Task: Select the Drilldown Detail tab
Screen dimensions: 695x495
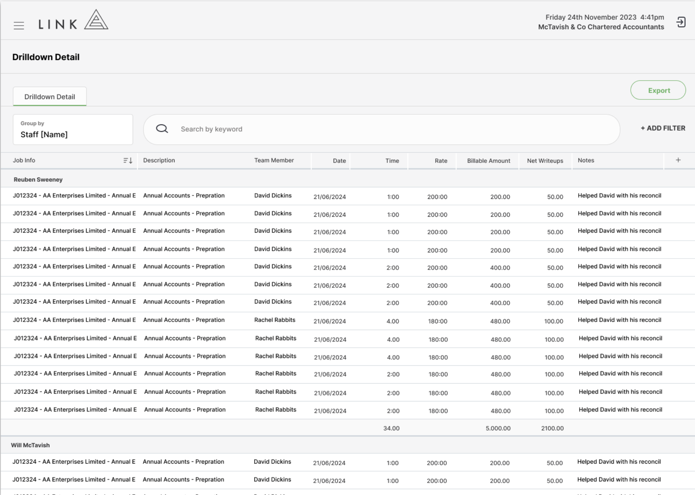Action: tap(50, 97)
